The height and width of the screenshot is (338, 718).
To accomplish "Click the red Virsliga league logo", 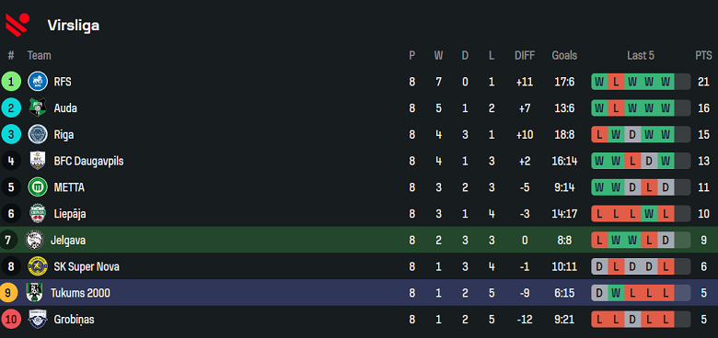I will pyautogui.click(x=17, y=25).
